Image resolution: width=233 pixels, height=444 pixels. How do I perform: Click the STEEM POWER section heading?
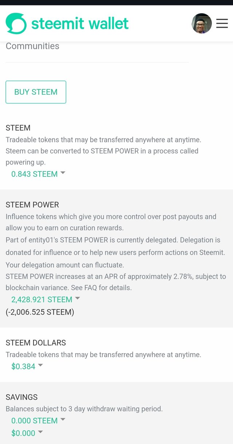click(32, 205)
